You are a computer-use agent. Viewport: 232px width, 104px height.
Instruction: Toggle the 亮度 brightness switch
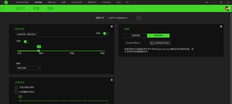click(26, 42)
